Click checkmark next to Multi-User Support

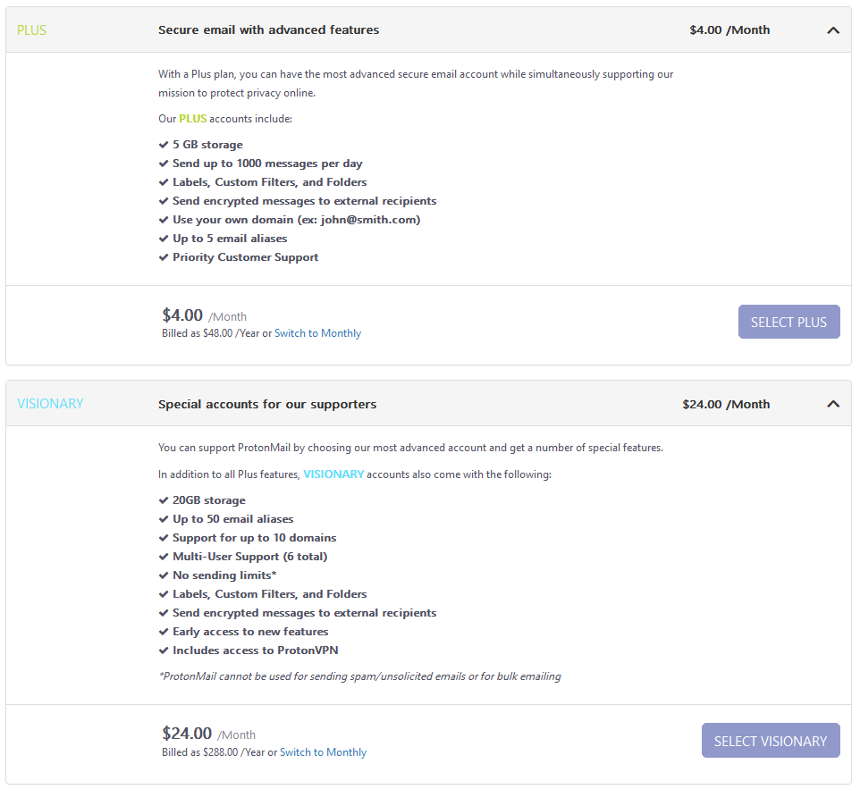tap(164, 557)
